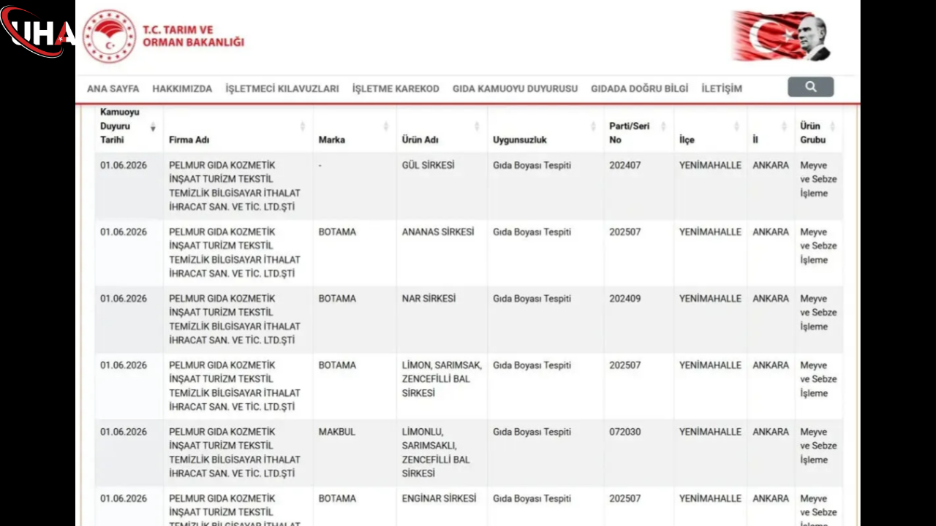Click sort arrows in Marka column header
The height and width of the screenshot is (526, 936).
[x=385, y=126]
